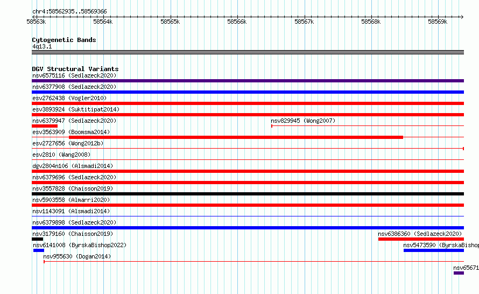Viewport: 479px width, 294px height.
Task: Click nsv829945 (Wong2007) variant label
Action: 303,121
